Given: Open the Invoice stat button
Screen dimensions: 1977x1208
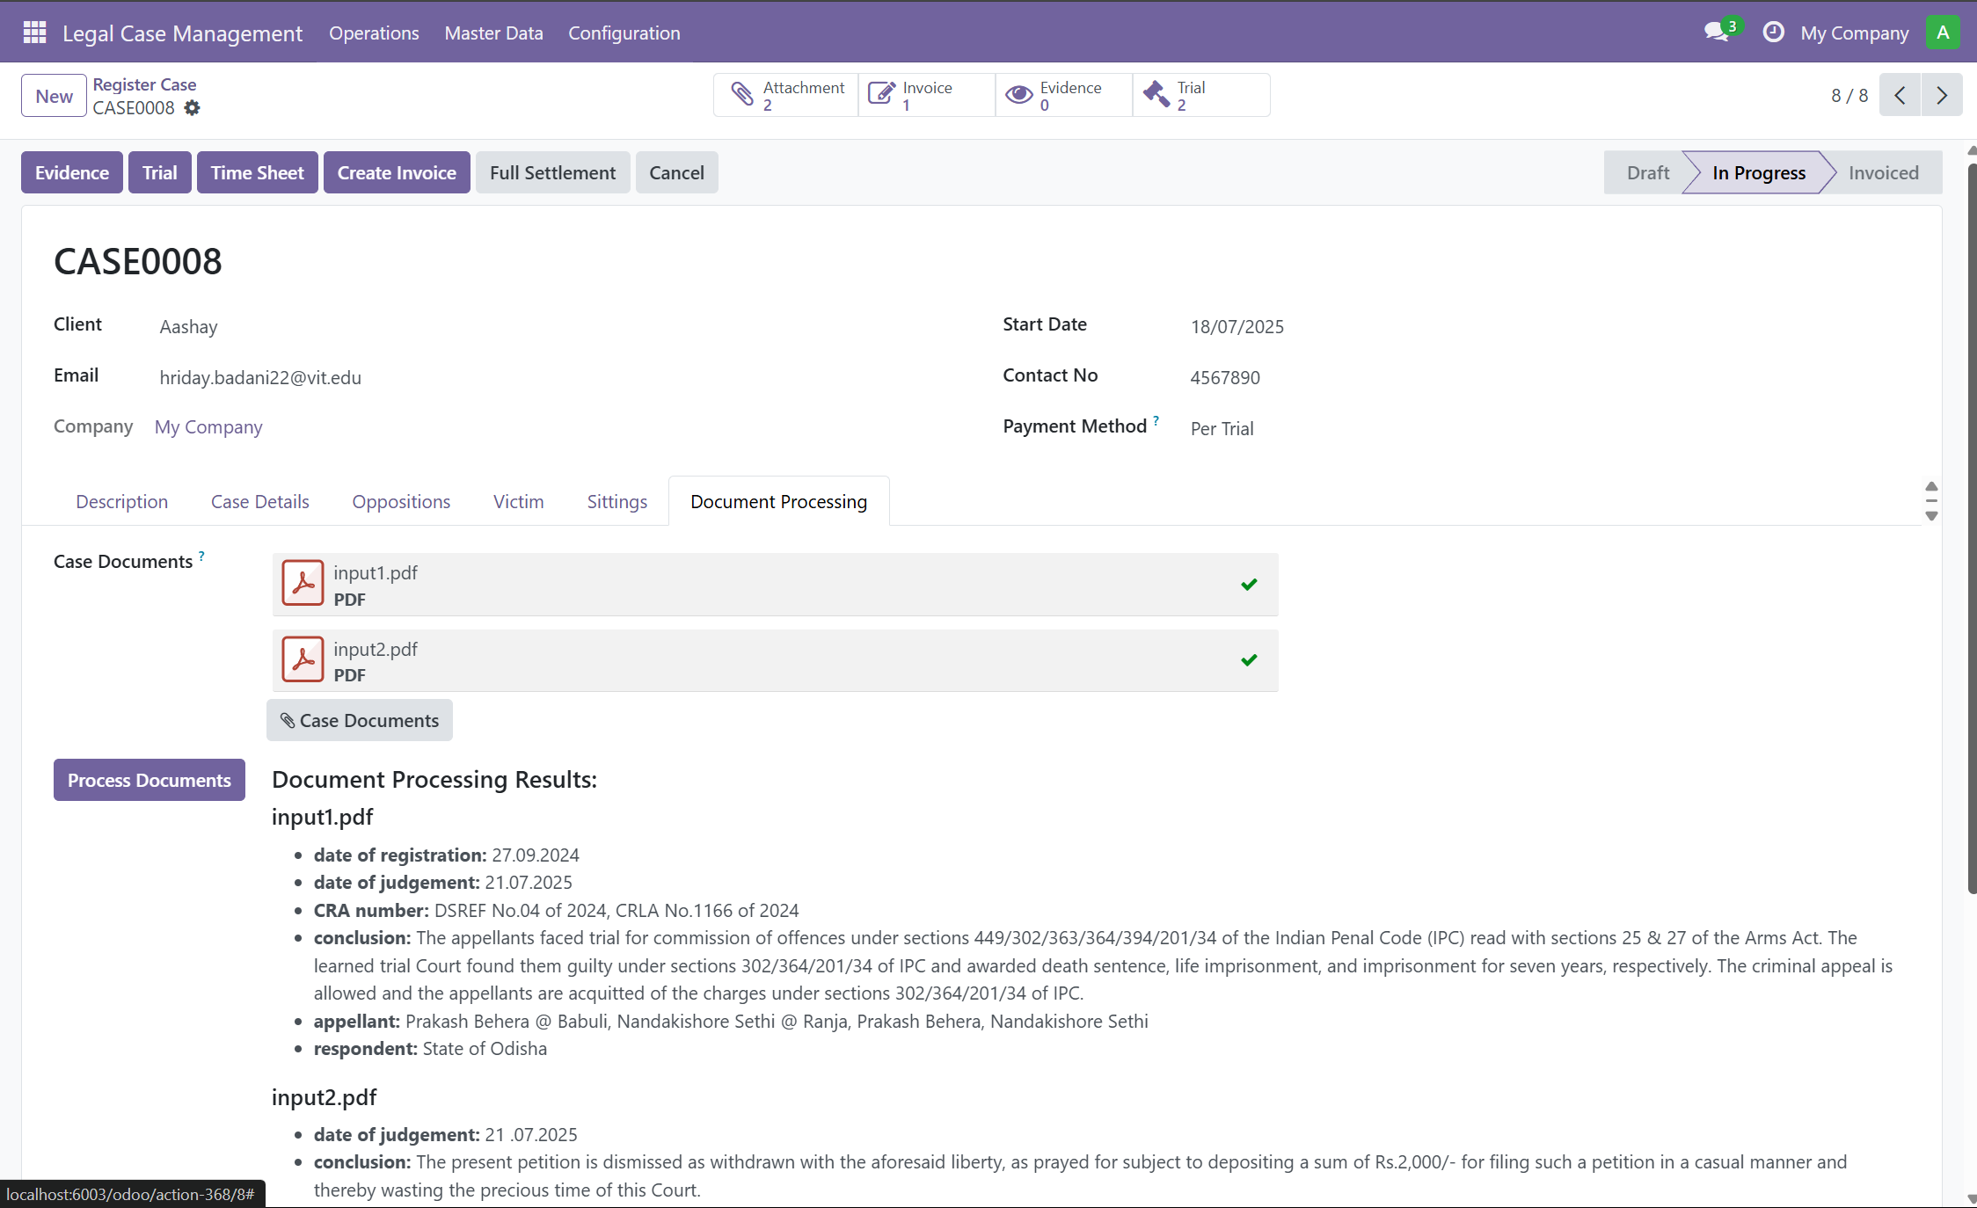Looking at the screenshot, I should click(x=926, y=95).
